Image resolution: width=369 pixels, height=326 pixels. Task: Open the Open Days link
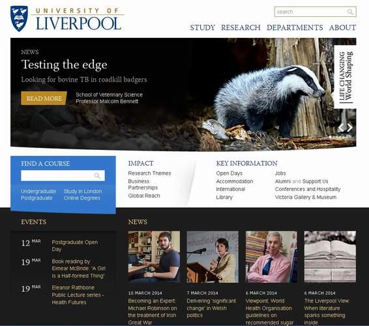229,173
